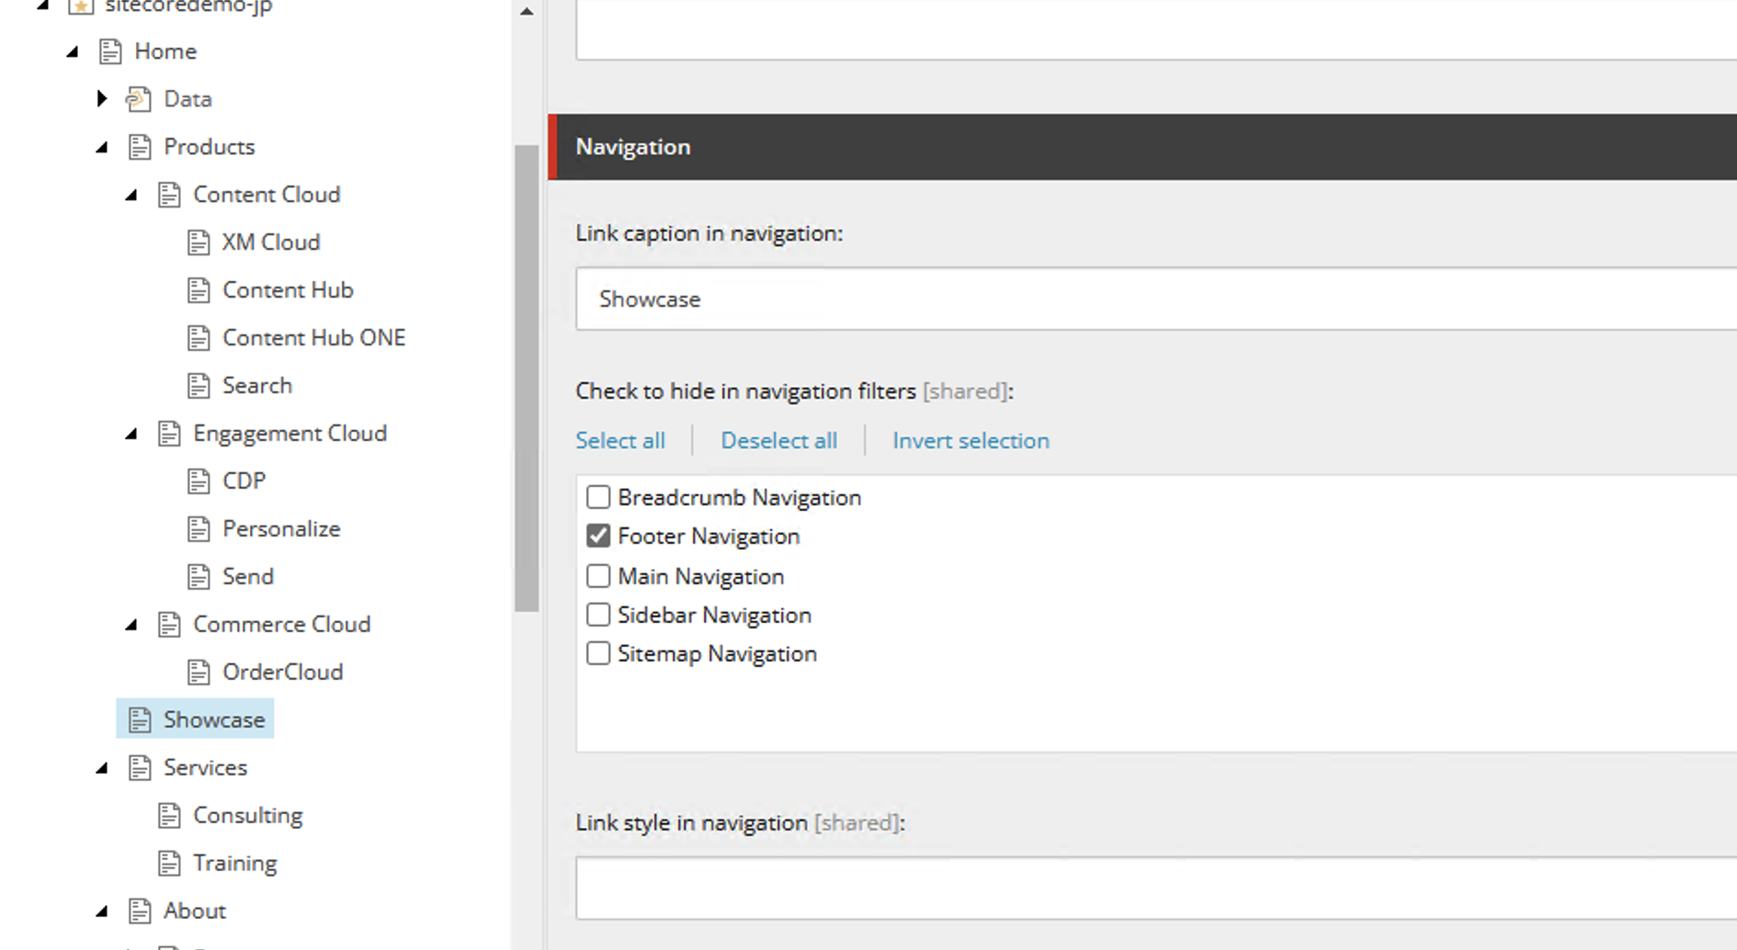Check the Sitemap Navigation checkbox

coord(598,653)
